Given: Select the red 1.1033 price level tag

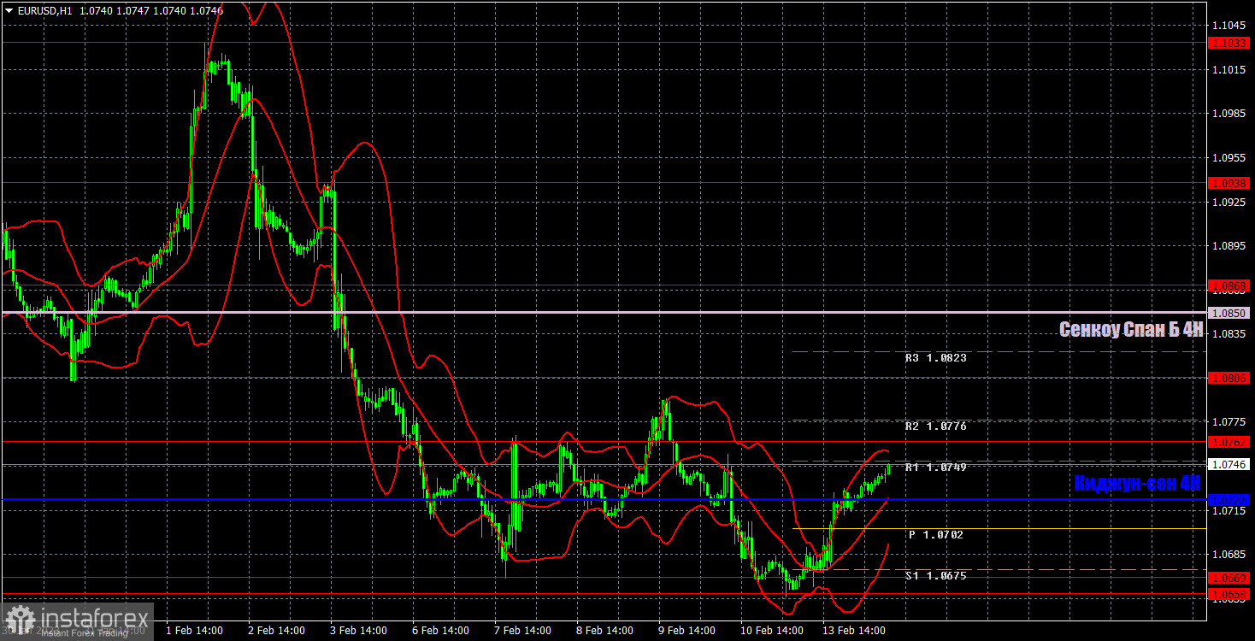Looking at the screenshot, I should coord(1229,43).
